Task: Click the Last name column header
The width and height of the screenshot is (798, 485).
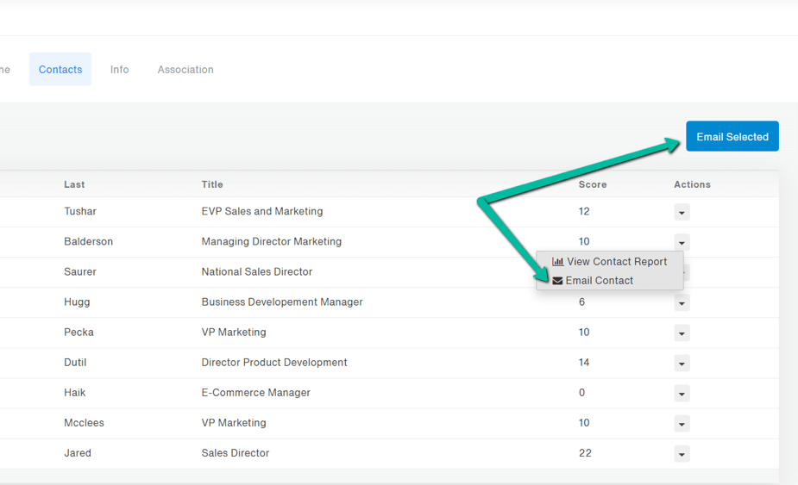Action: 74,184
